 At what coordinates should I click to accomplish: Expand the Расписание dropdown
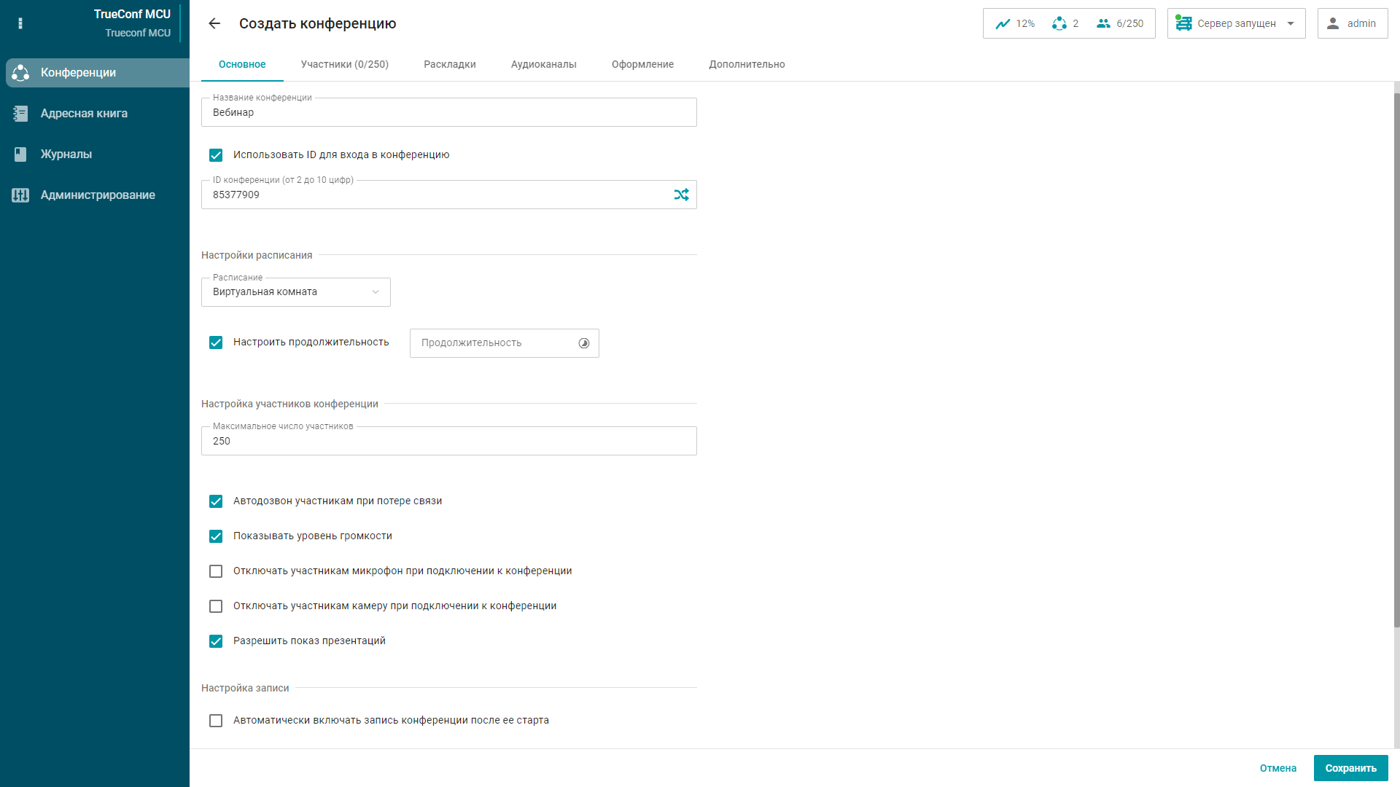(x=295, y=292)
